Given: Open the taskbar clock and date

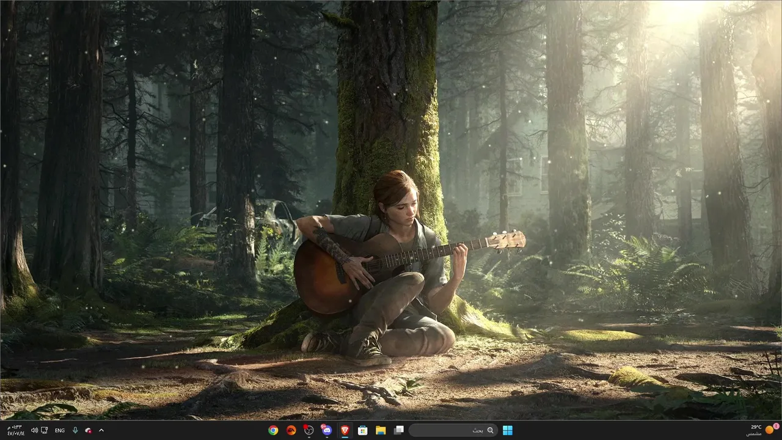Looking at the screenshot, I should (15, 430).
